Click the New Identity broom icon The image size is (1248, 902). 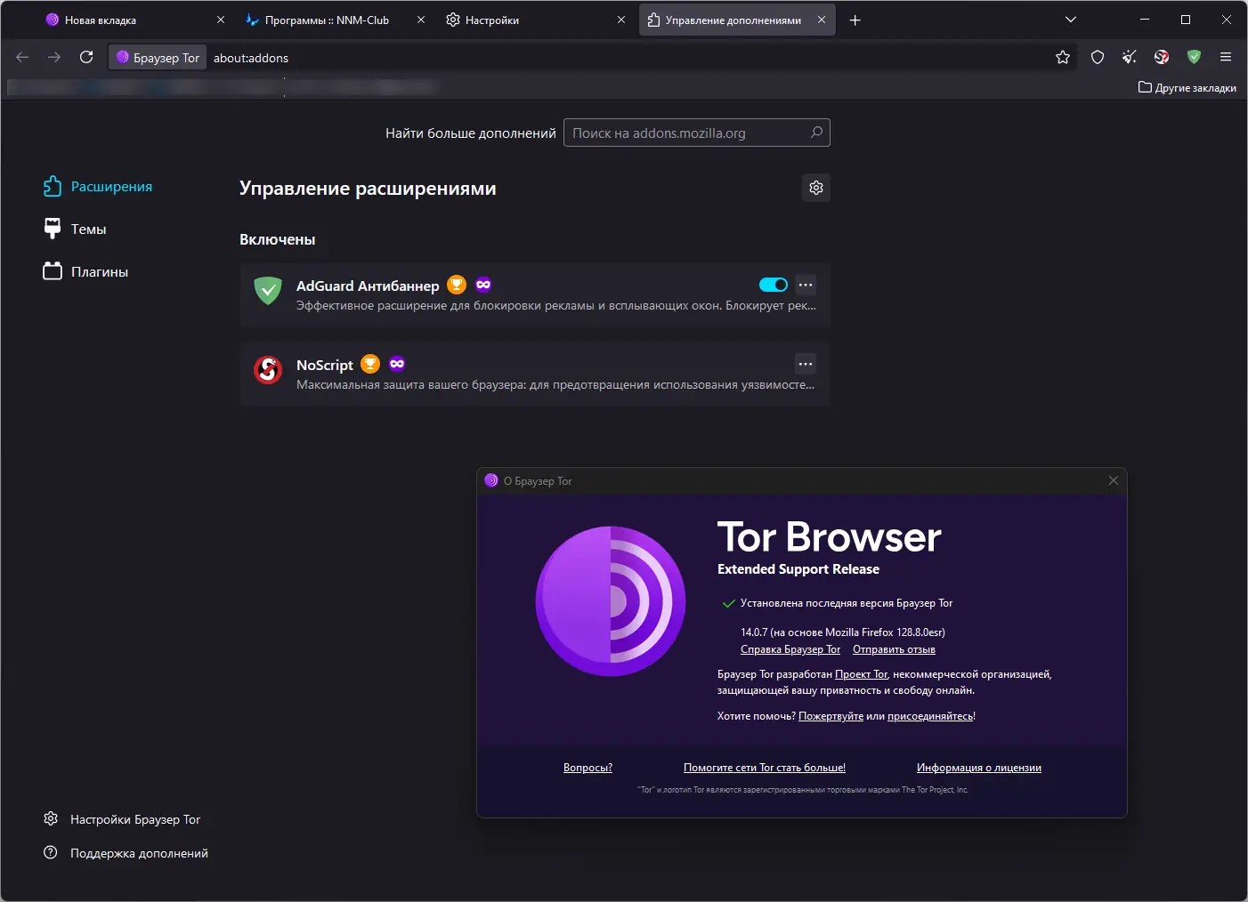point(1130,57)
